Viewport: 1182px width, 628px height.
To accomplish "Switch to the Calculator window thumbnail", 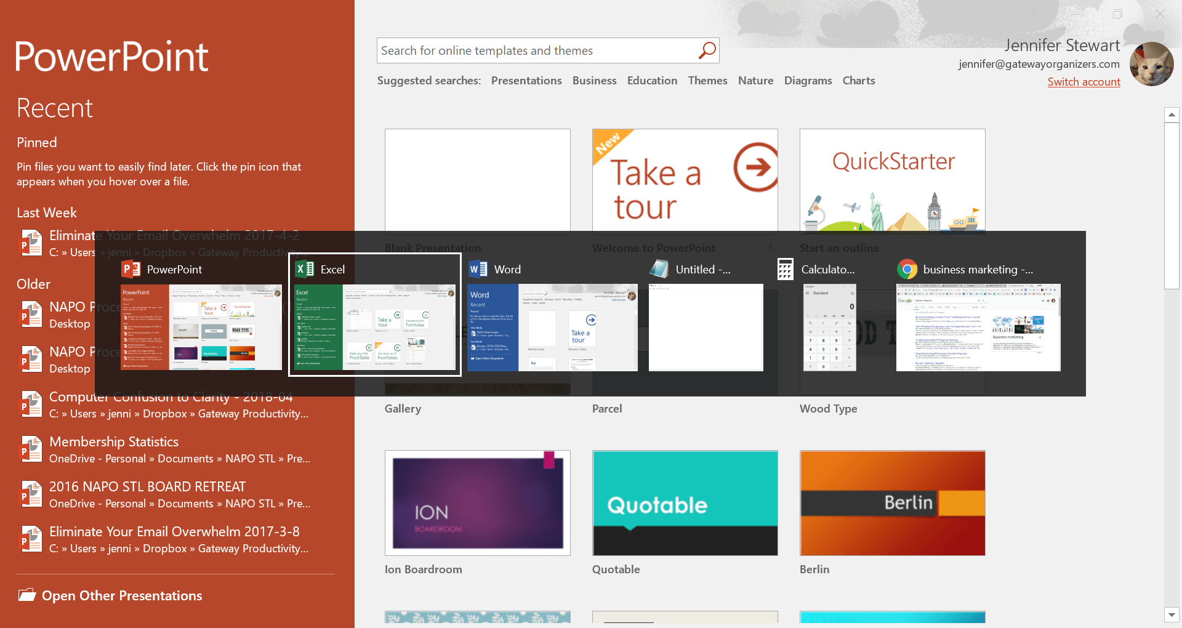I will (830, 328).
